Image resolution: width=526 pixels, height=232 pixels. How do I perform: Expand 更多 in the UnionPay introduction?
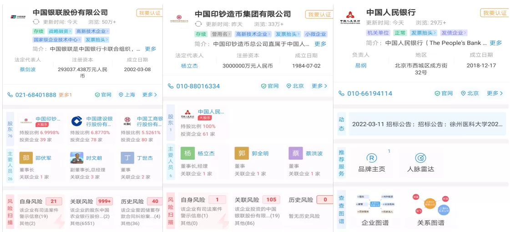coord(151,49)
